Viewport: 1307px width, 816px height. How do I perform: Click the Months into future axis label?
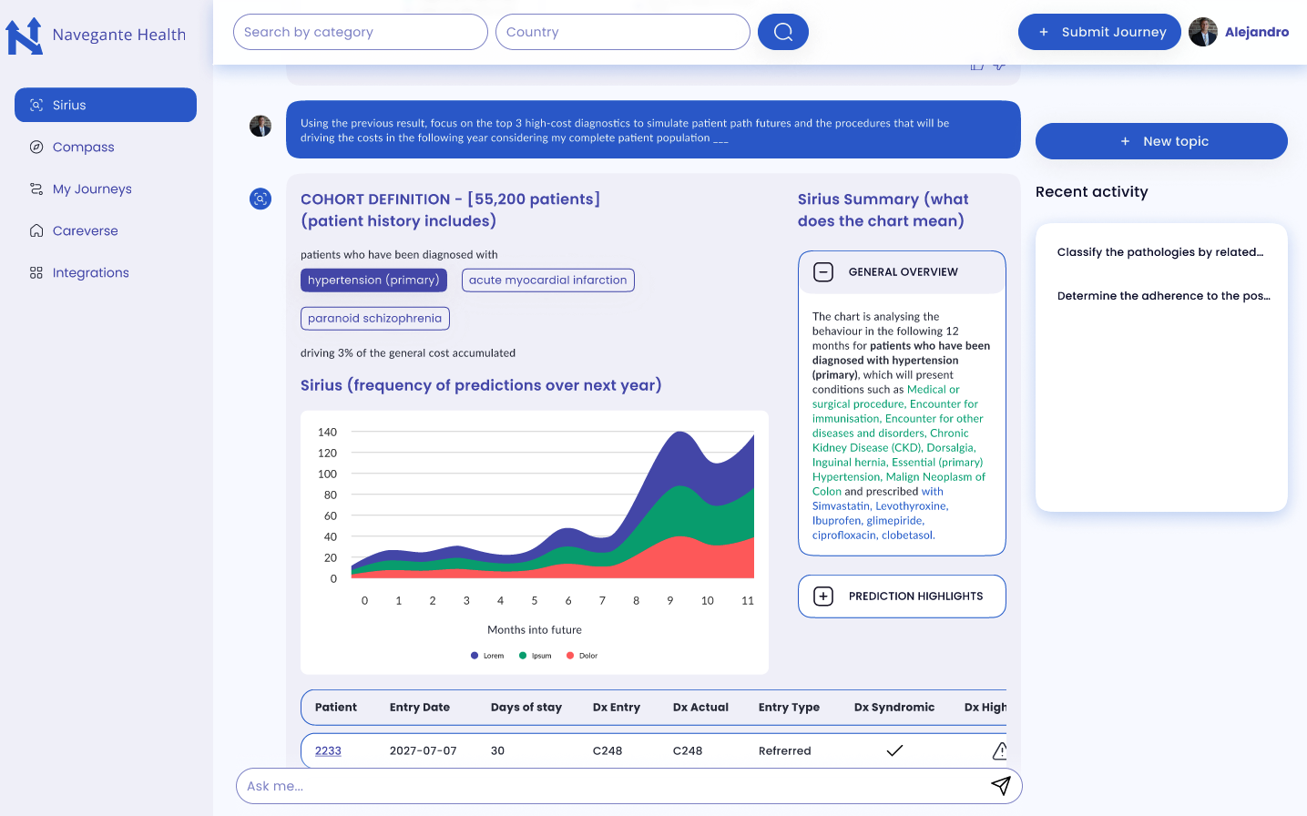[x=535, y=629]
